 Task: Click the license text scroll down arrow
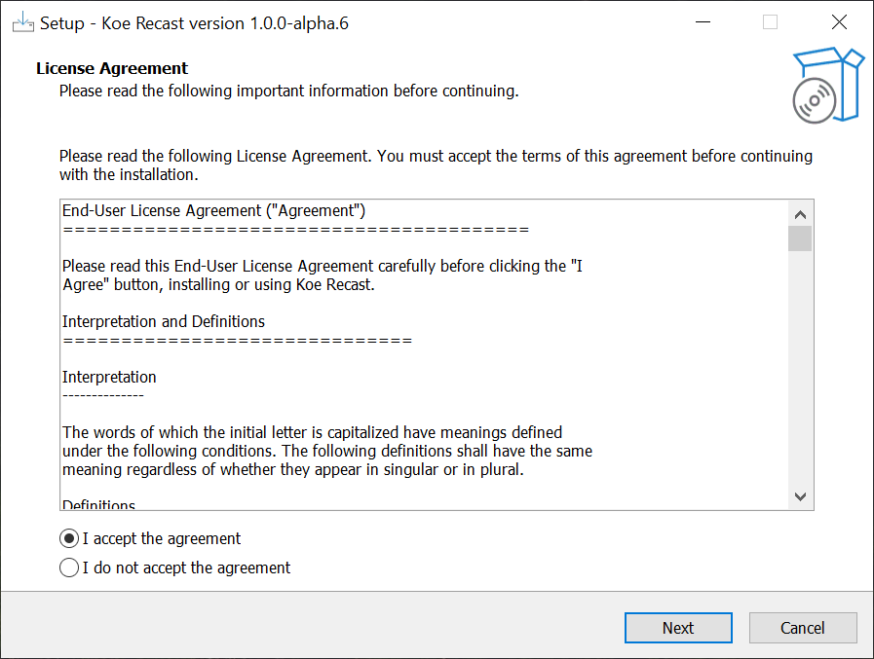pyautogui.click(x=800, y=496)
